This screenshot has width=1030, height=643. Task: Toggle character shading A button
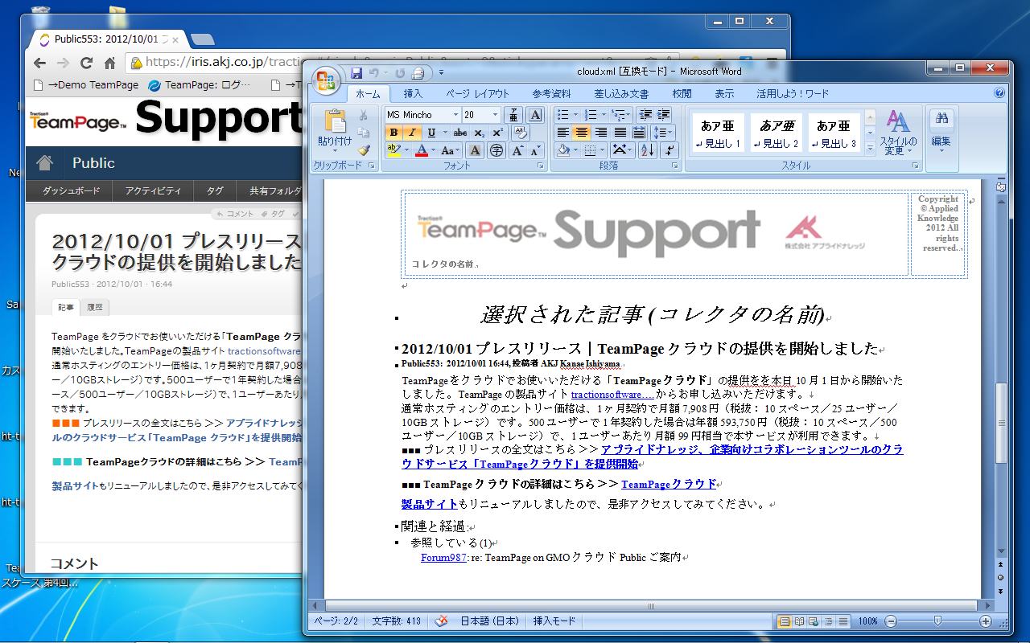coord(475,150)
